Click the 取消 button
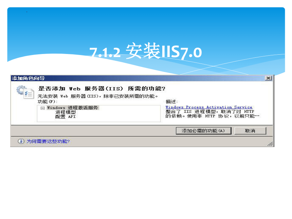 [250, 131]
